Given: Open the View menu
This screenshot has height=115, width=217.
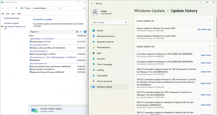Looking at the screenshot, I should [x=13, y=14].
